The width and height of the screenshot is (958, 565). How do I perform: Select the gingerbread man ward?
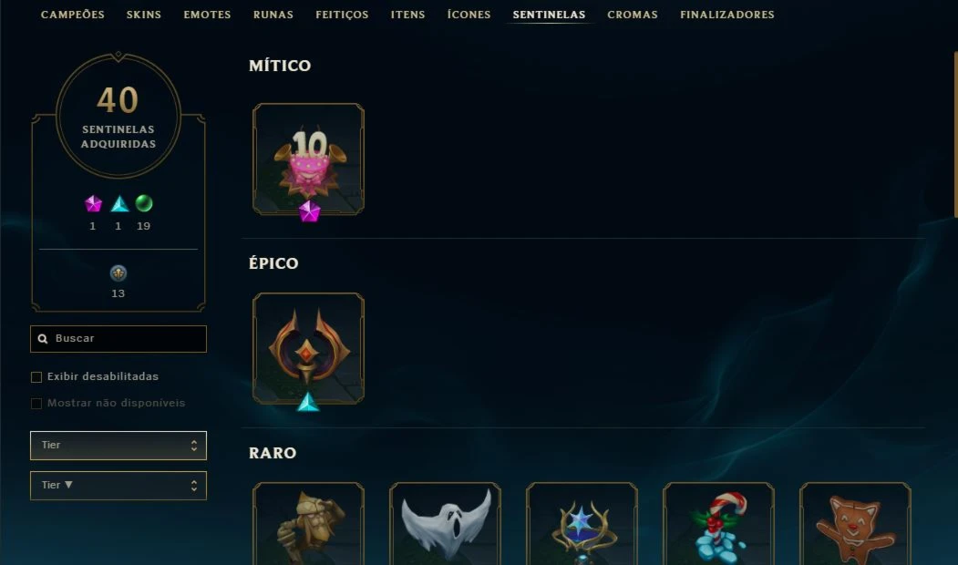[856, 523]
